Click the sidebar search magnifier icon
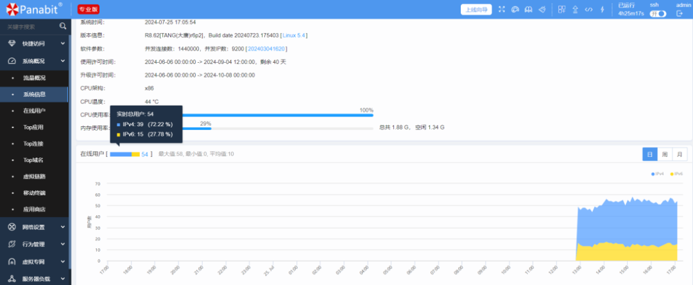Image resolution: width=693 pixels, height=285 pixels. [63, 26]
